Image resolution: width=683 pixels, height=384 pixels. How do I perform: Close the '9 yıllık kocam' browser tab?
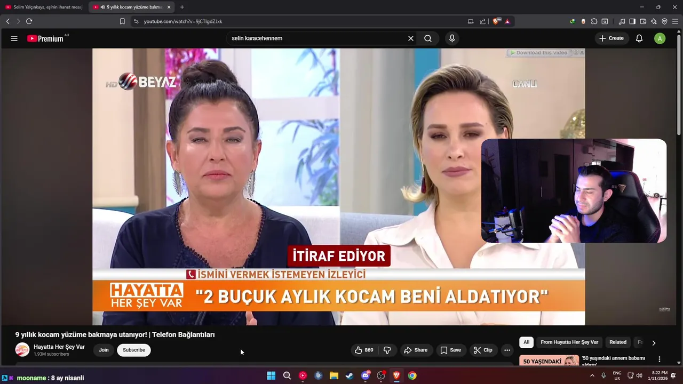click(169, 7)
